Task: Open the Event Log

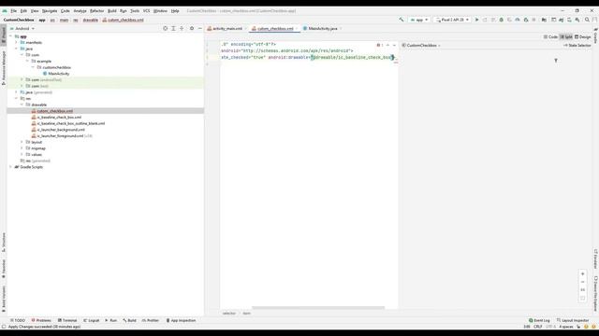Action: [539, 320]
